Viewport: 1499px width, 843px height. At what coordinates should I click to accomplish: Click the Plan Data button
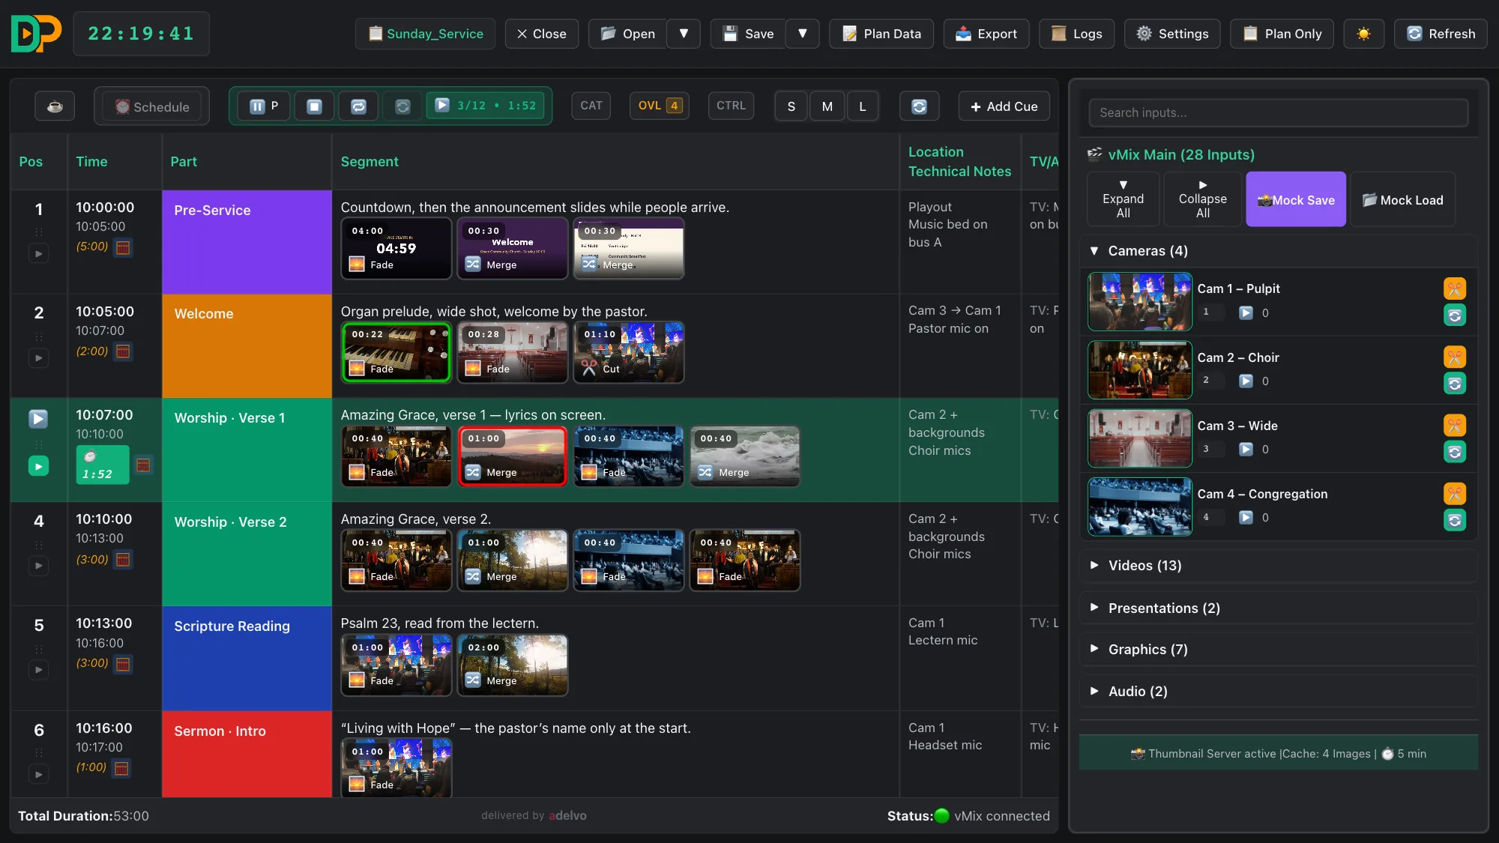[881, 34]
